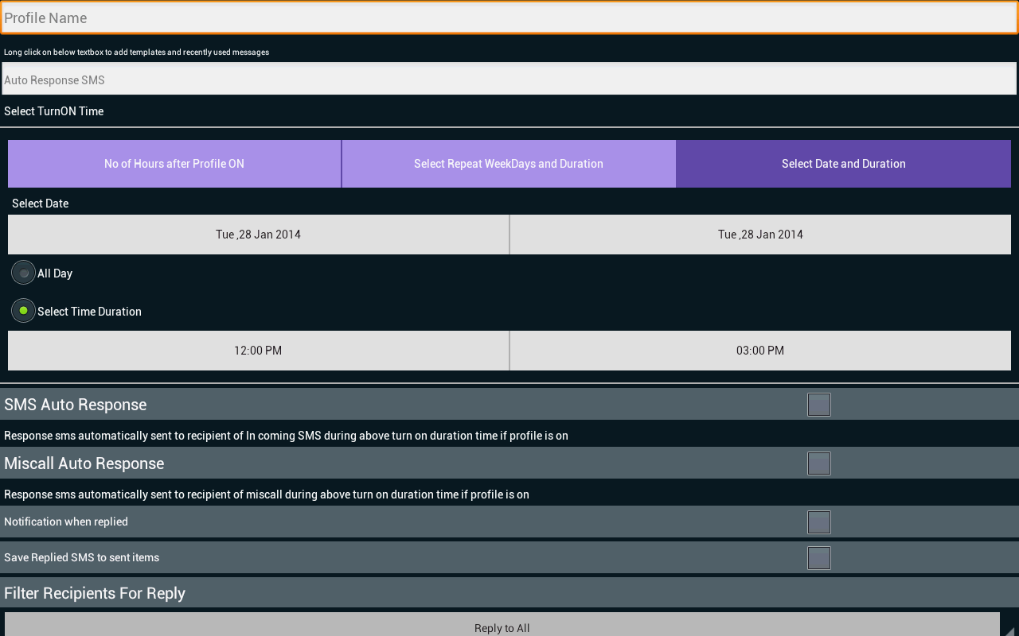Click the Profile Name text field
This screenshot has height=636, width=1019.
[x=509, y=17]
